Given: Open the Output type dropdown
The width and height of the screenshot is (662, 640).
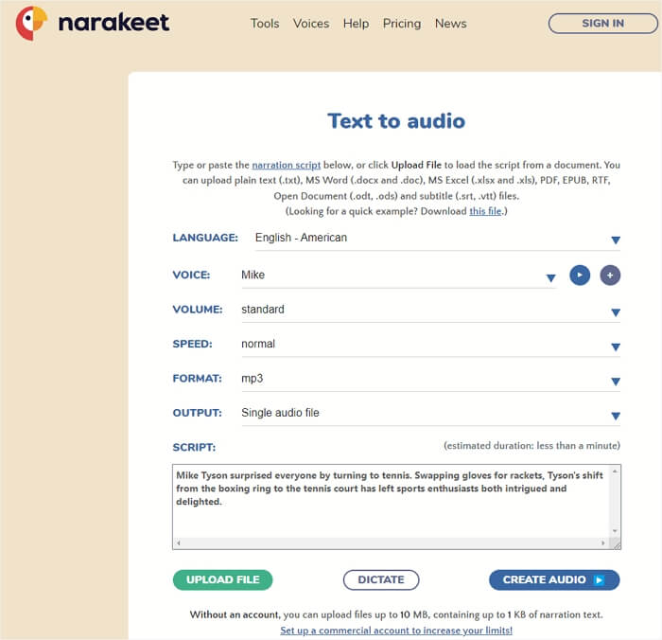Looking at the screenshot, I should pyautogui.click(x=615, y=416).
